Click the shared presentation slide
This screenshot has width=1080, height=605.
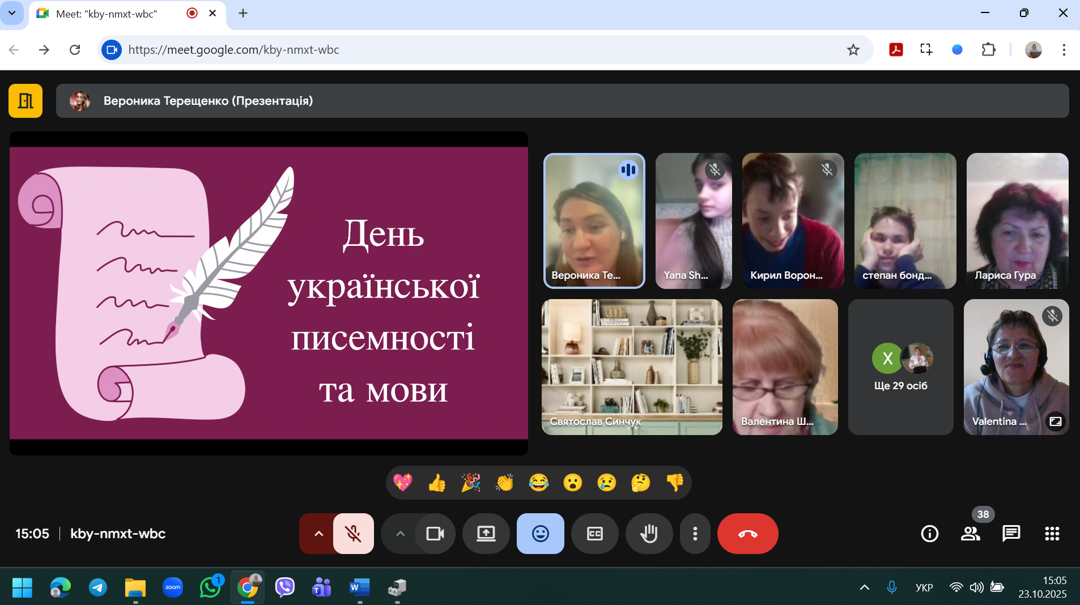pos(269,293)
